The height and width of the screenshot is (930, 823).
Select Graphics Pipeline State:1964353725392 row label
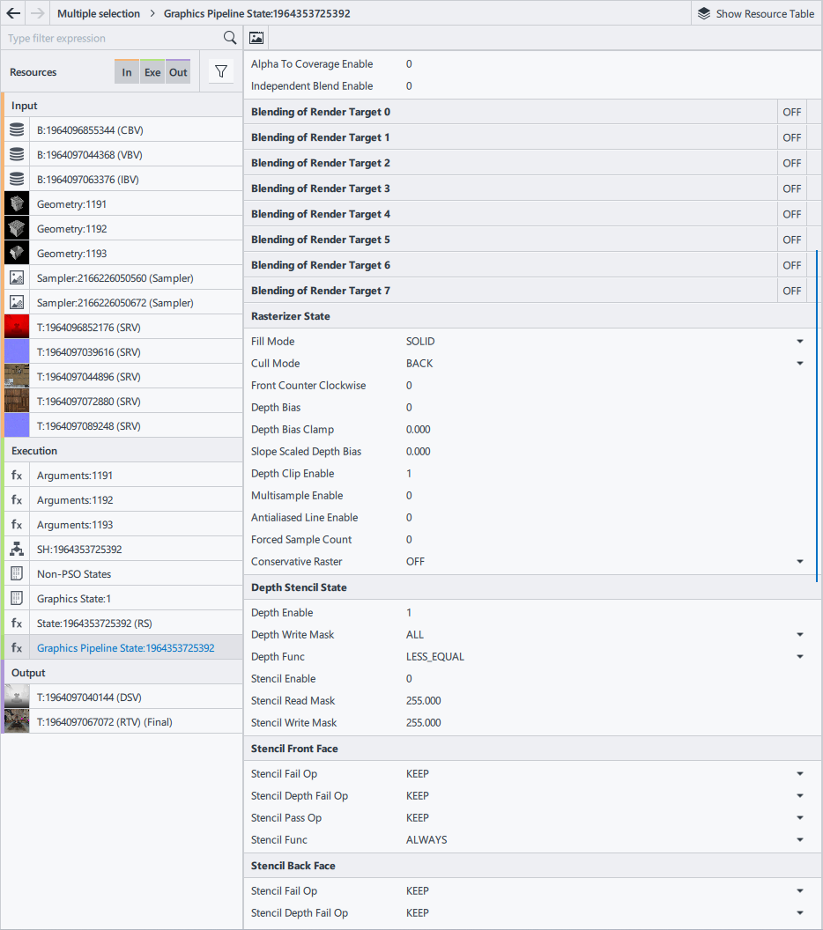click(125, 647)
